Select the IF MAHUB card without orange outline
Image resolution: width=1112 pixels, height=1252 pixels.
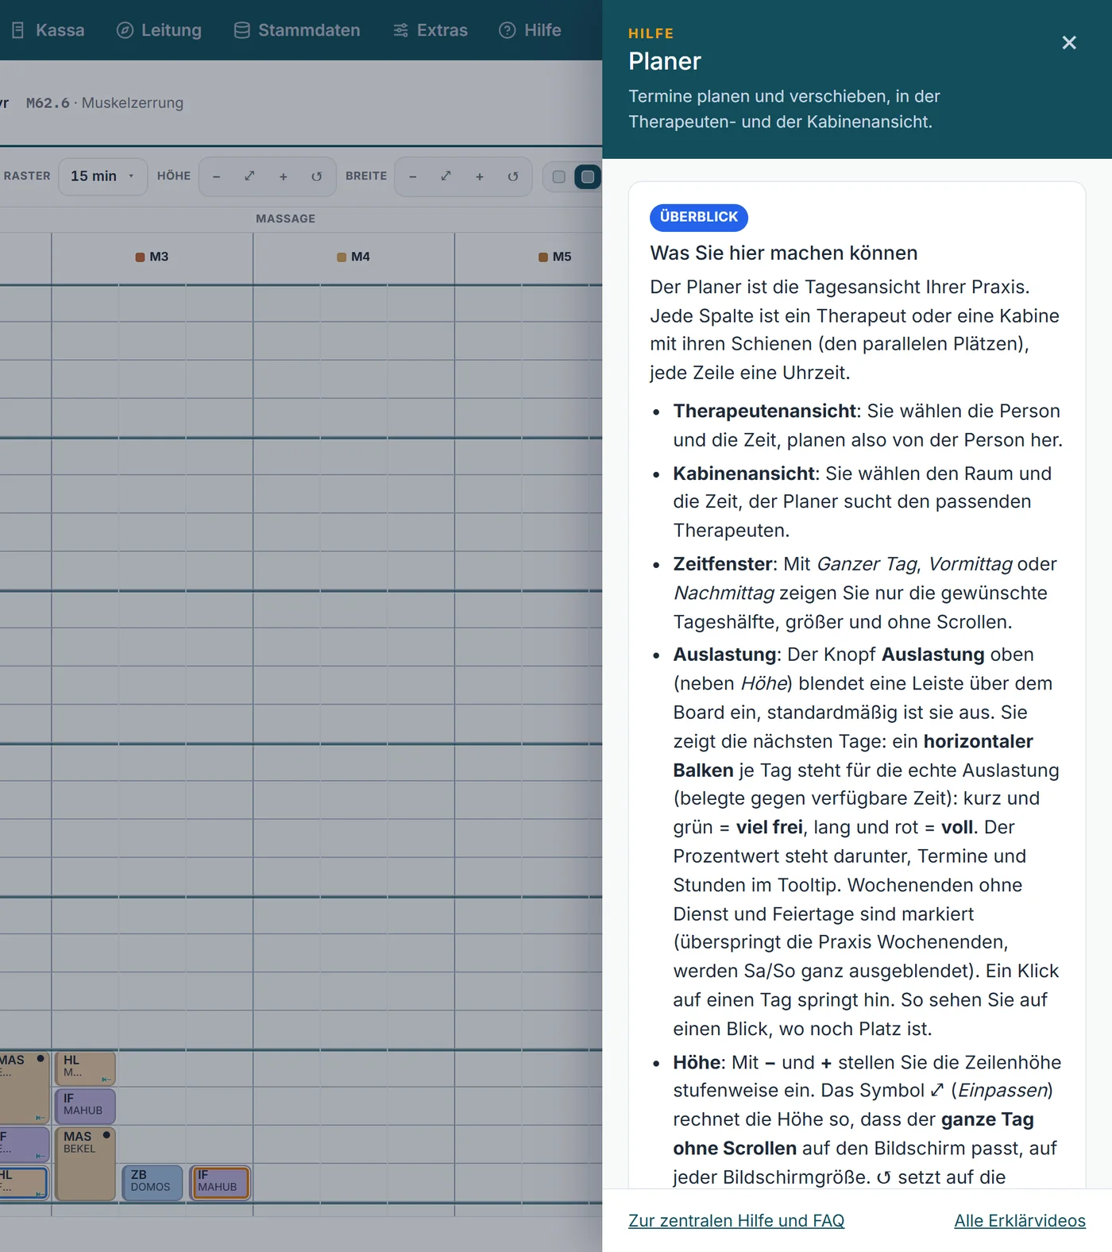86,1106
